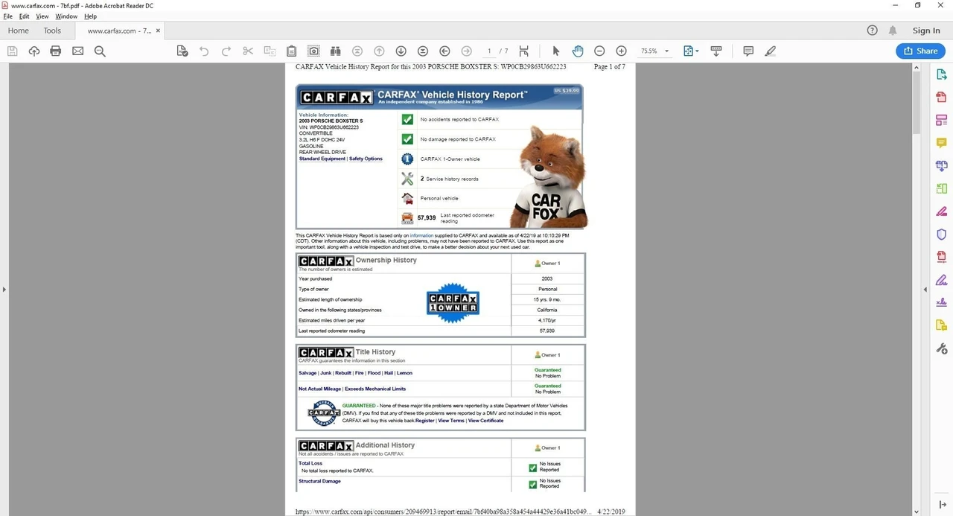Click the Paste clipboard icon

pyautogui.click(x=292, y=51)
